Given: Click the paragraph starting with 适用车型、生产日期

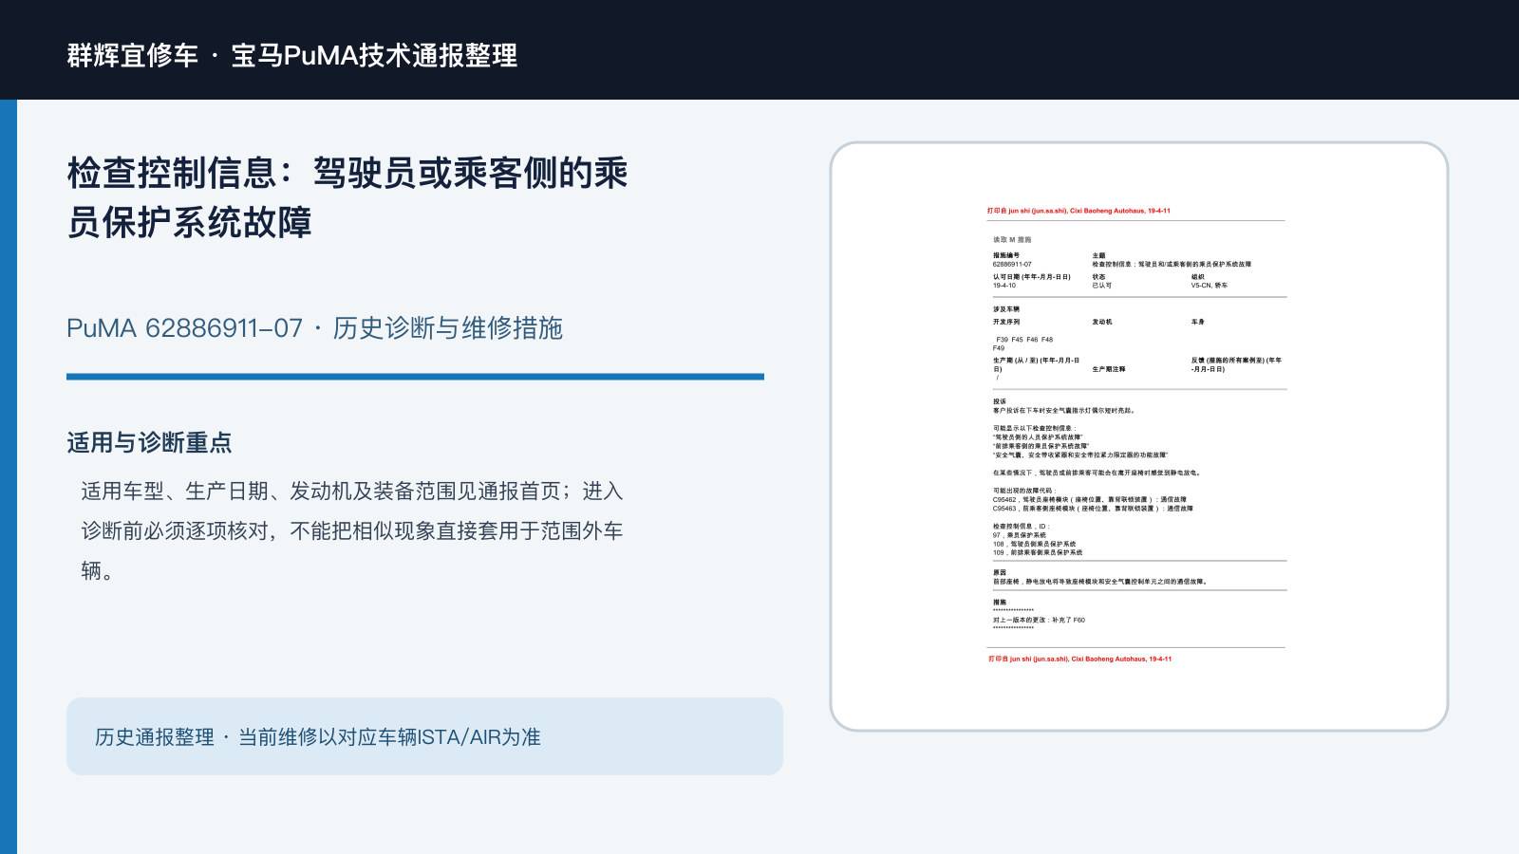Looking at the screenshot, I should click(x=352, y=530).
